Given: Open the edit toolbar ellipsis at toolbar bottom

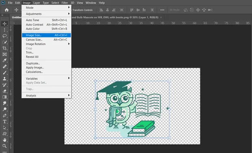Looking at the screenshot, I should click(4, 152).
